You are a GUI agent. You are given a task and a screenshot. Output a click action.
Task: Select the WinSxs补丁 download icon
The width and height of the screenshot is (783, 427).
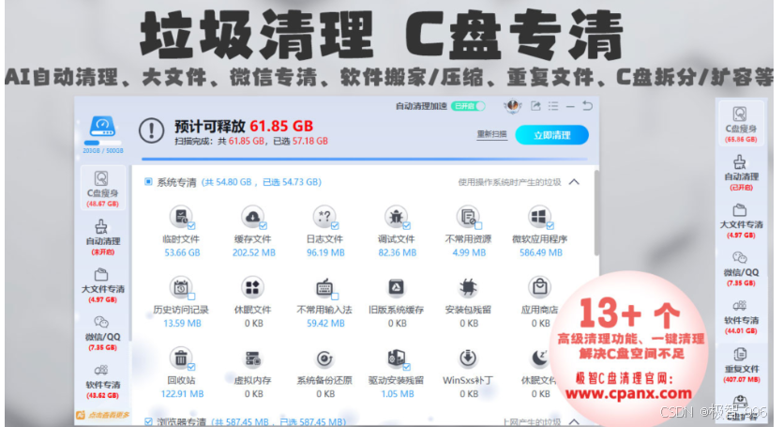point(468,358)
